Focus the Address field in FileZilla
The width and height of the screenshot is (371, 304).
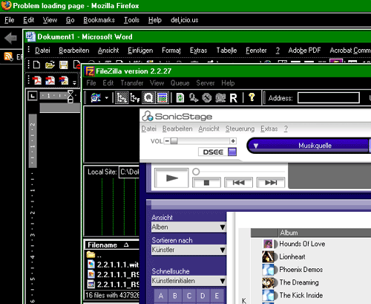tap(329, 98)
